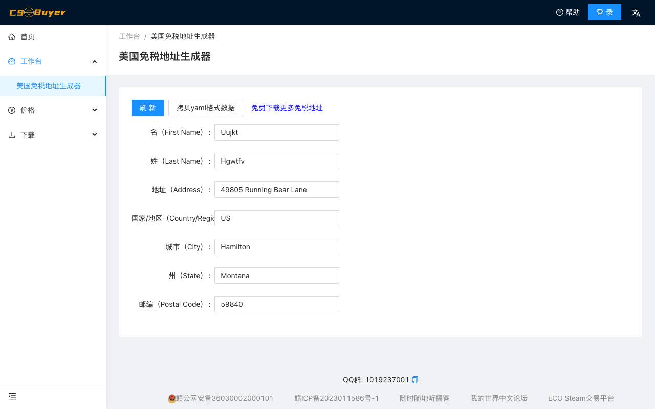The width and height of the screenshot is (655, 409).
Task: Open the 价格 menu
Action: (x=53, y=110)
